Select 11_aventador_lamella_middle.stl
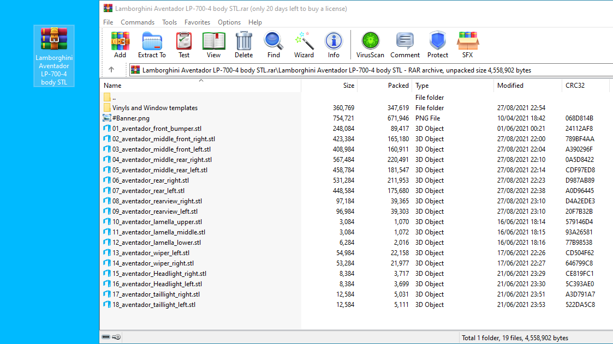The image size is (613, 344). coord(159,232)
